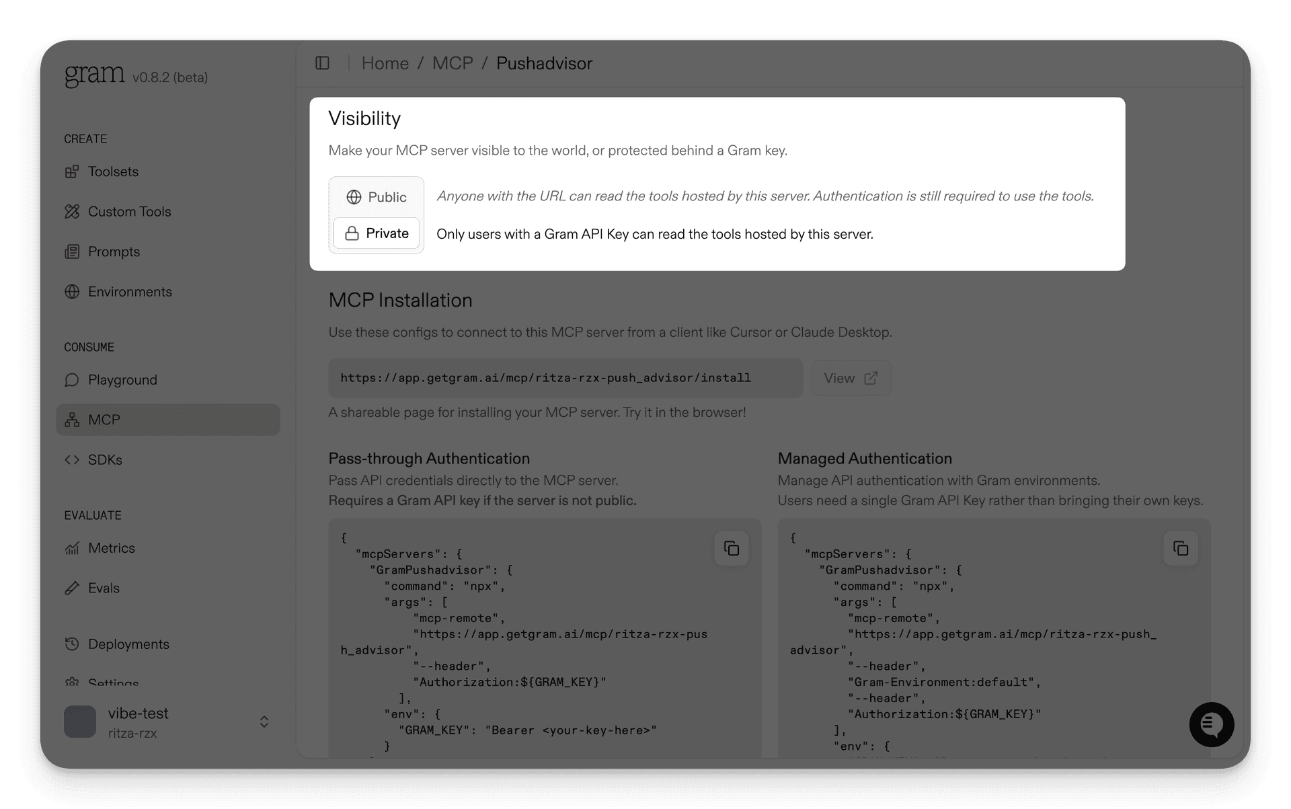
Task: Select MCP in the breadcrumb trail
Action: point(453,63)
